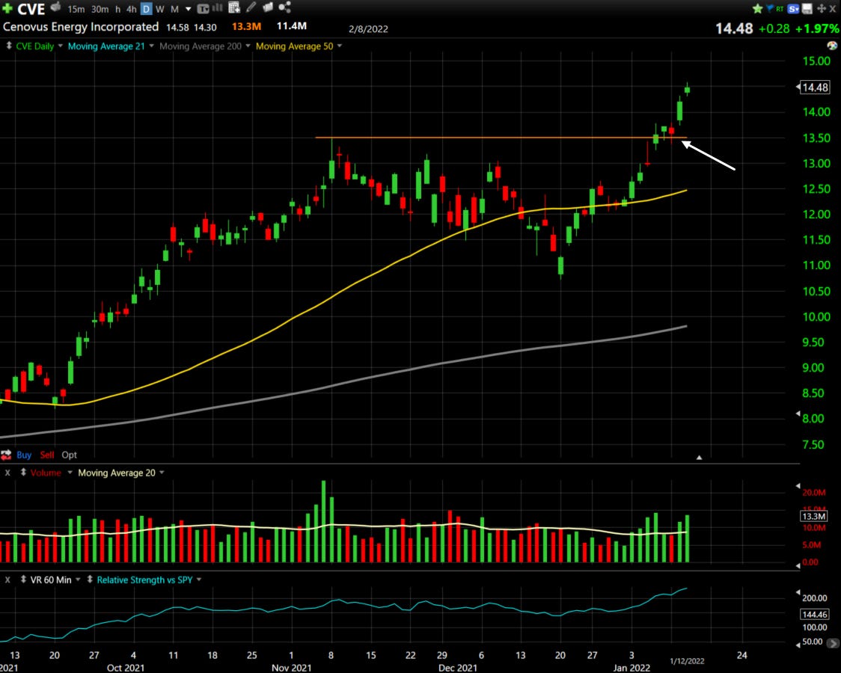841x673 pixels.
Task: Open the notes folder icon
Action: pos(268,7)
